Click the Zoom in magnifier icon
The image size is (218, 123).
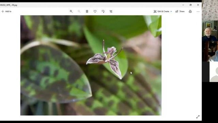click(x=71, y=11)
